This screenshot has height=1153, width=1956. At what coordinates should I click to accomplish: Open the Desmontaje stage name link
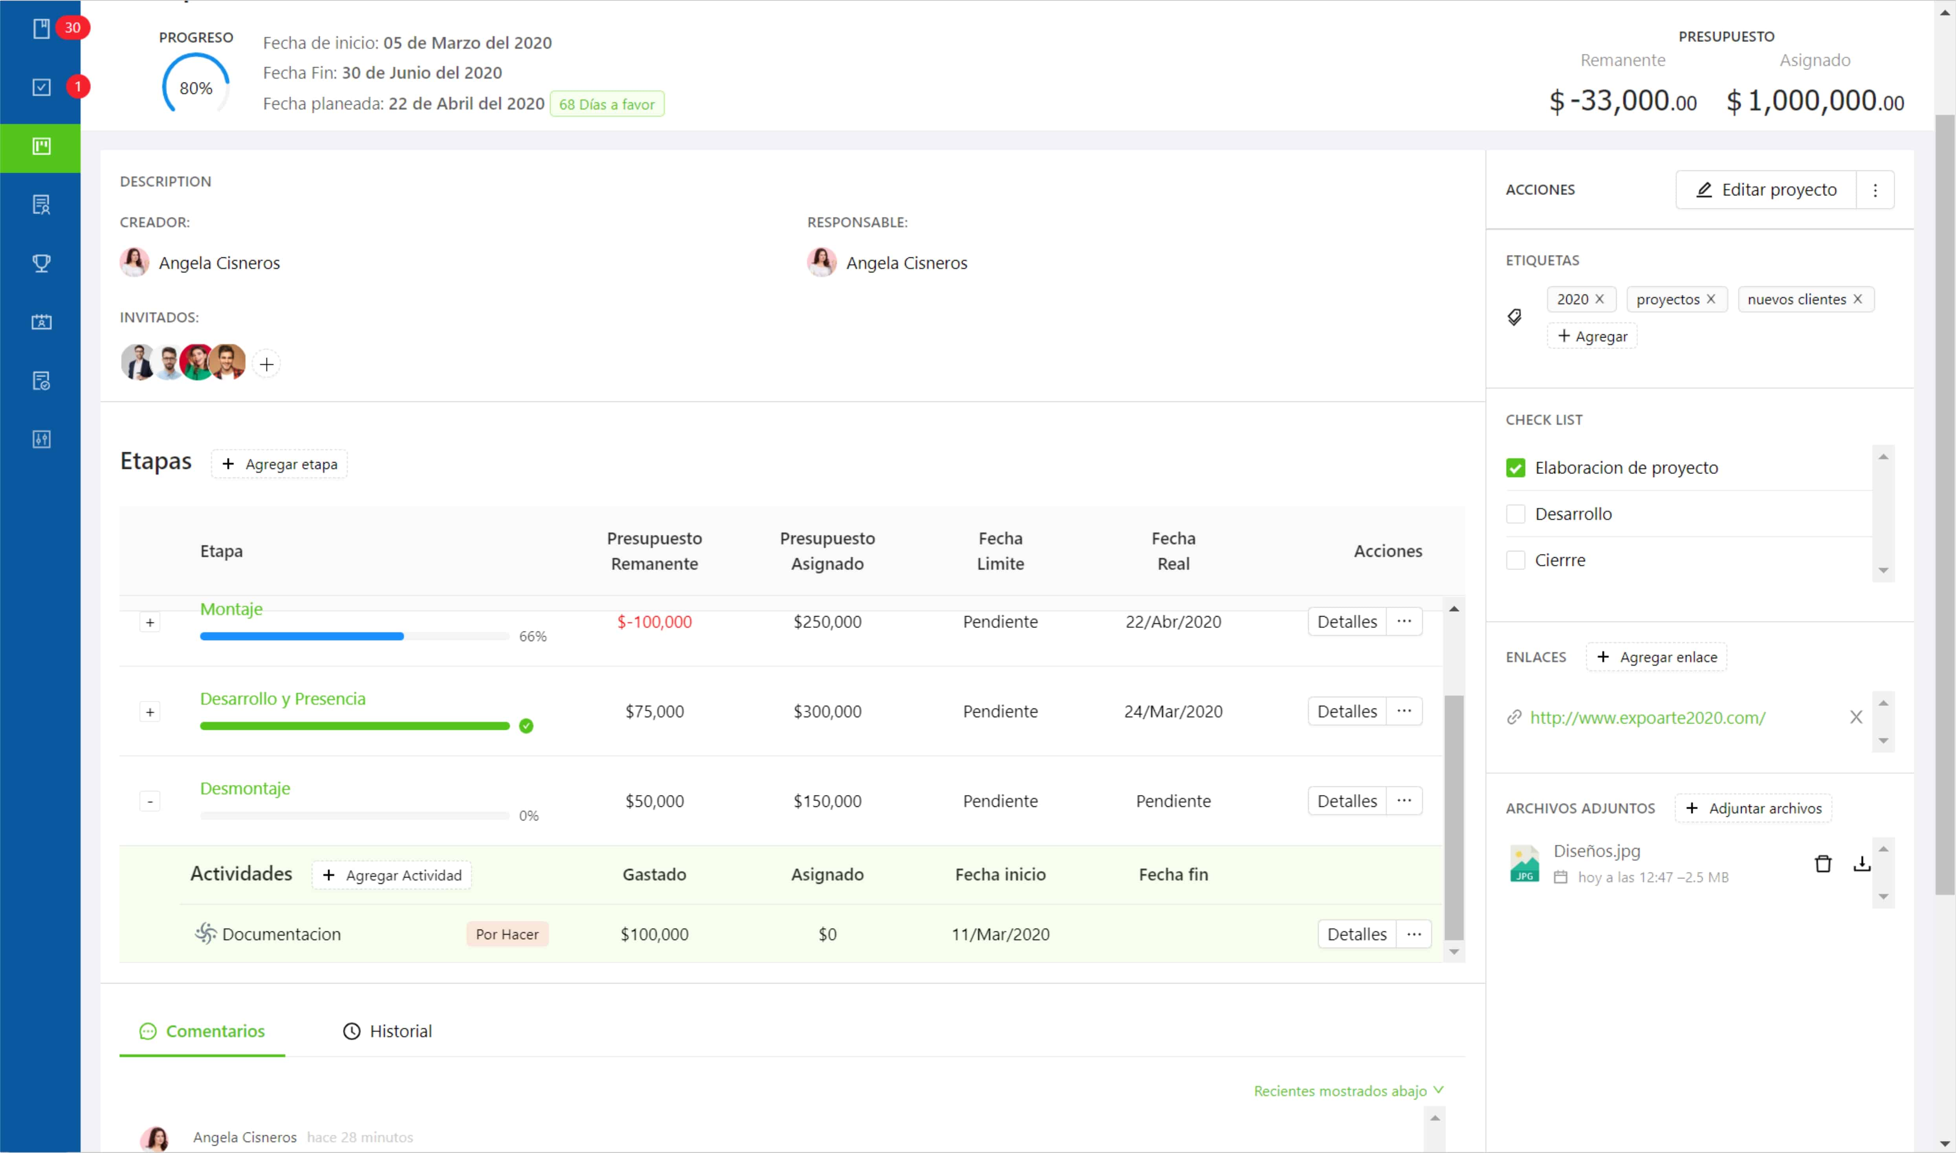246,789
